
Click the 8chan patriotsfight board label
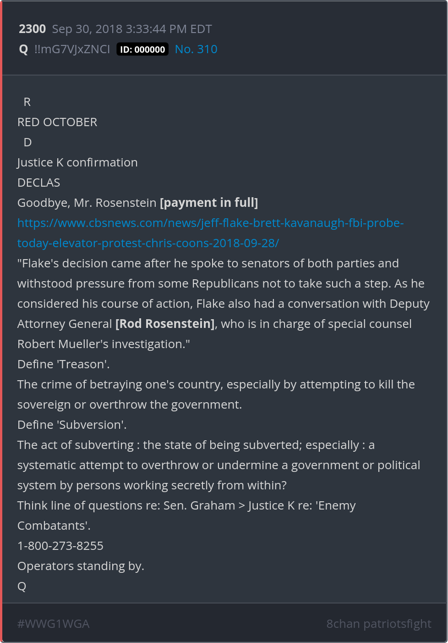(x=378, y=624)
